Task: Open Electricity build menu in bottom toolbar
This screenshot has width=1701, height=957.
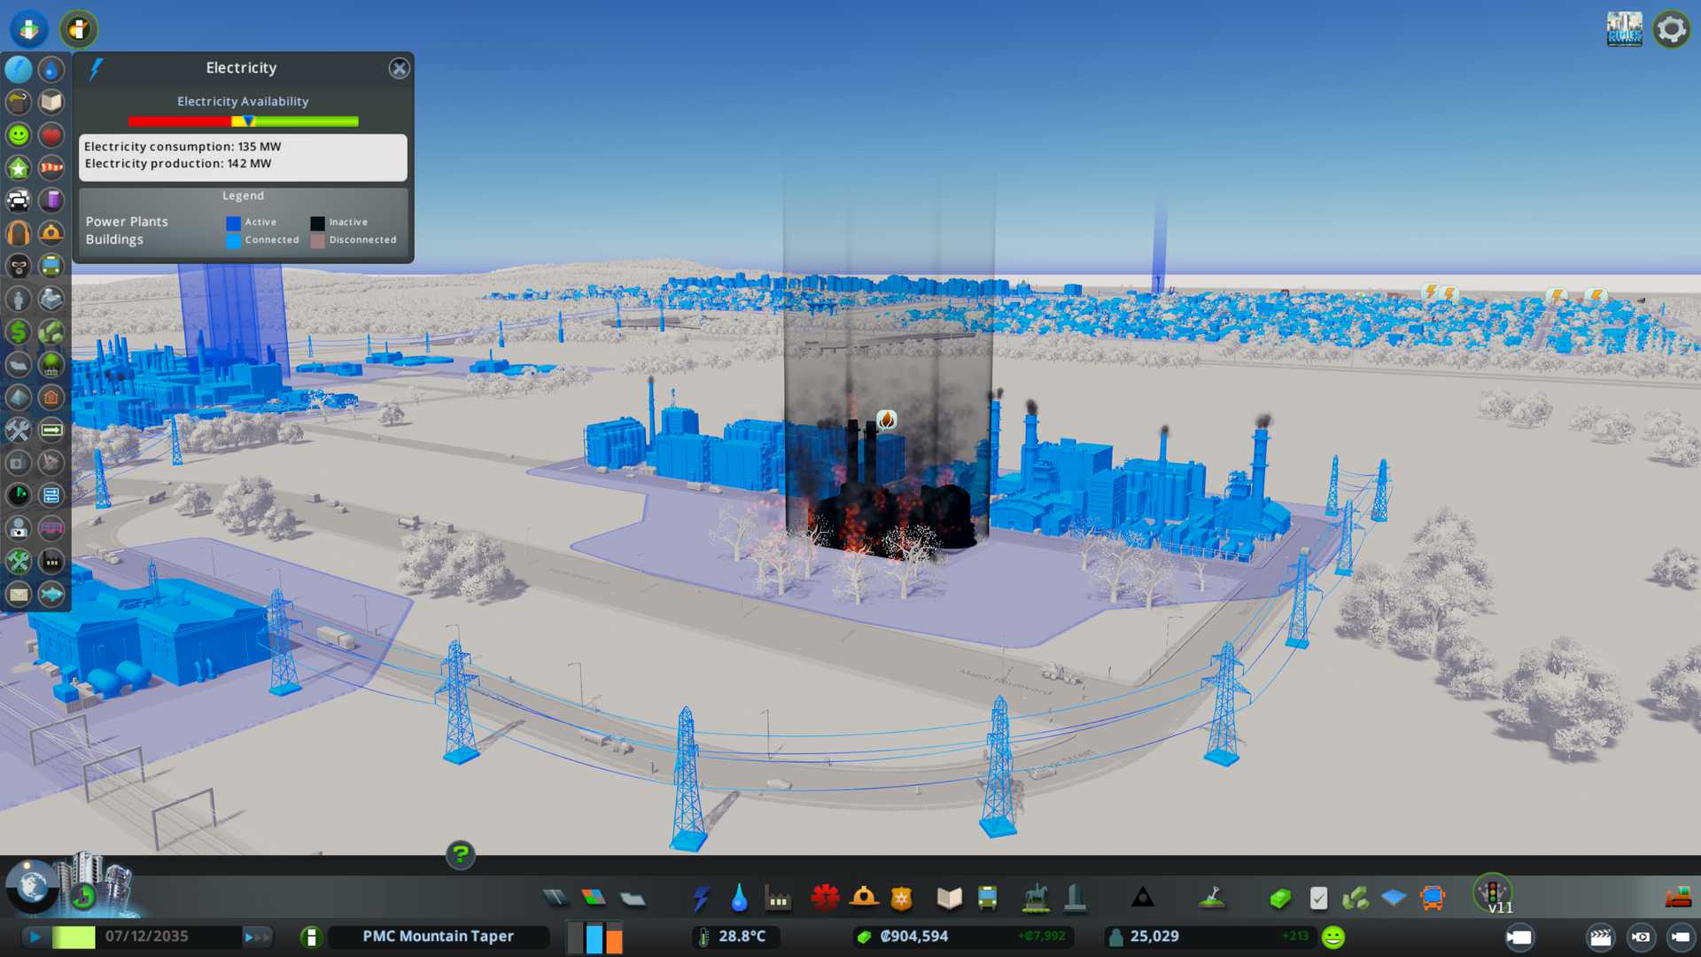Action: pyautogui.click(x=701, y=899)
